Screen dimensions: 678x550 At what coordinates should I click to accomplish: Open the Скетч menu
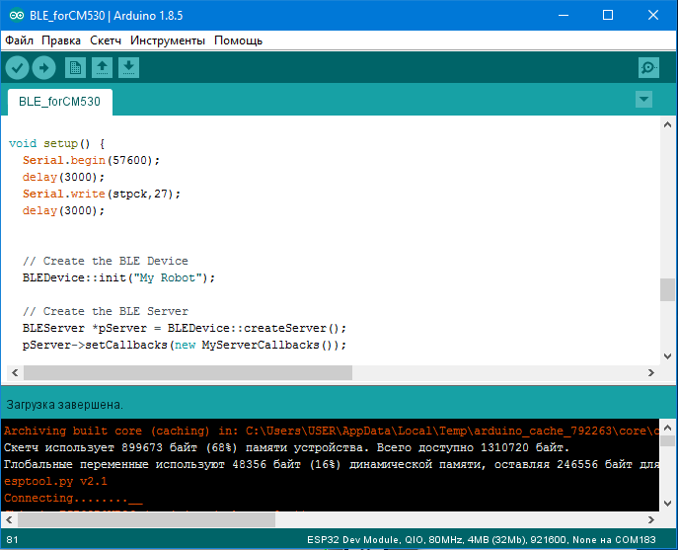click(x=106, y=40)
